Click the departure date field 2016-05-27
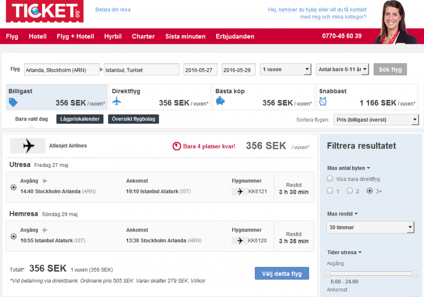The image size is (424, 297). [201, 70]
